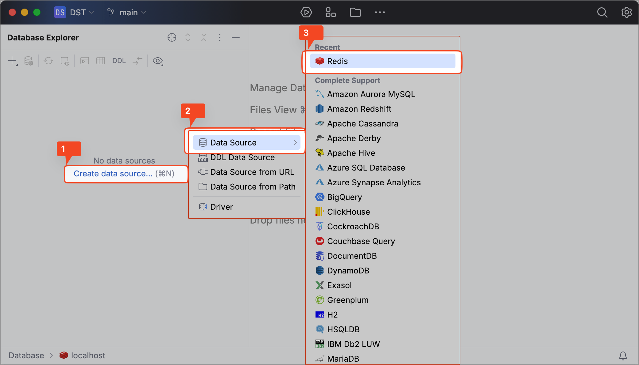Open the main branch dropdown

[126, 12]
